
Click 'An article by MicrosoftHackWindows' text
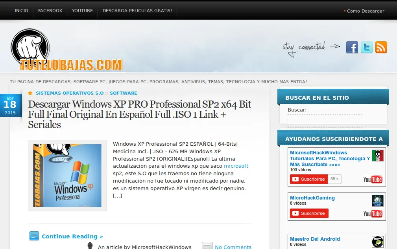[144, 247]
